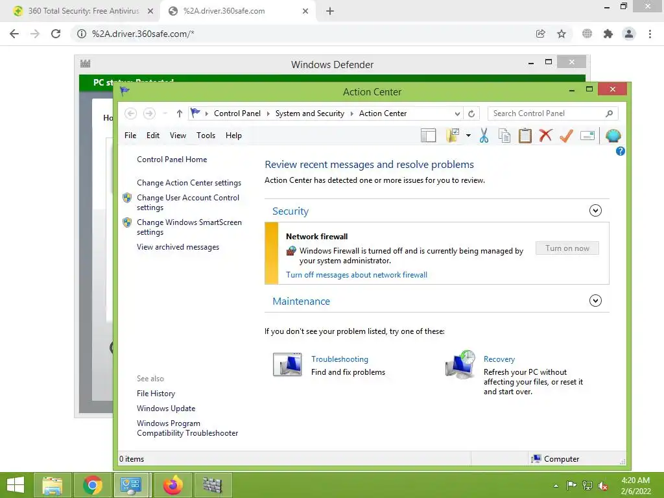Click the Windows Start button
The image size is (664, 498).
click(16, 485)
